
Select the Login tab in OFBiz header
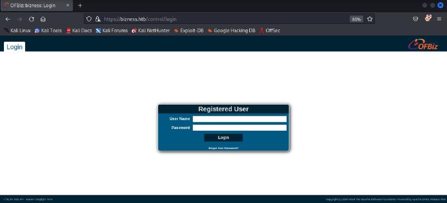point(15,47)
